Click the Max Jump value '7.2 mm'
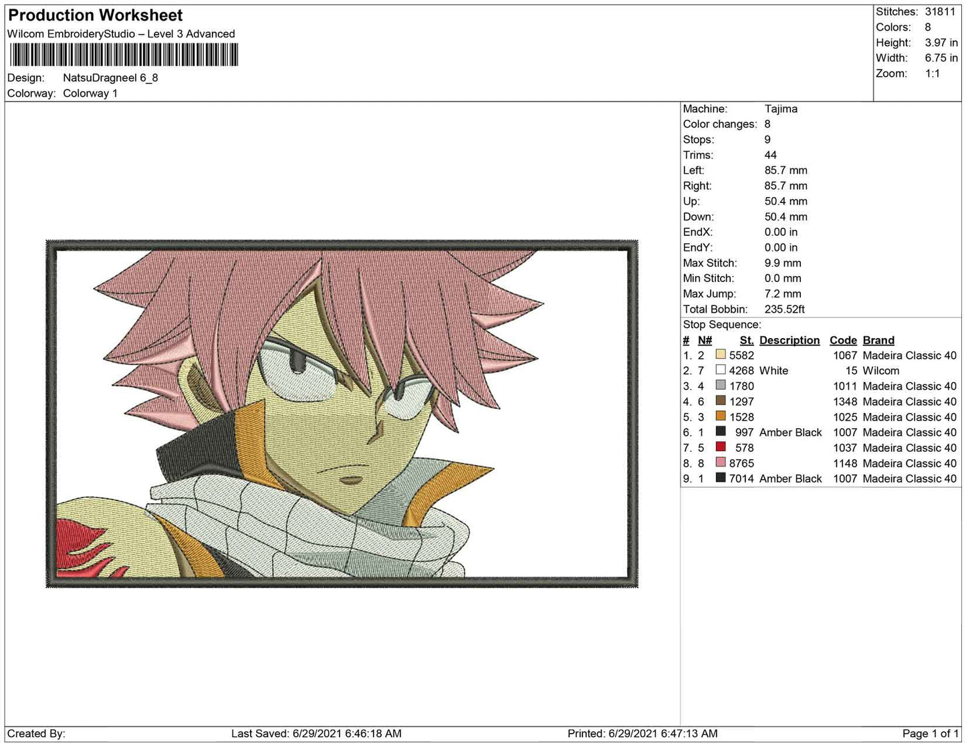The height and width of the screenshot is (743, 966). click(783, 293)
